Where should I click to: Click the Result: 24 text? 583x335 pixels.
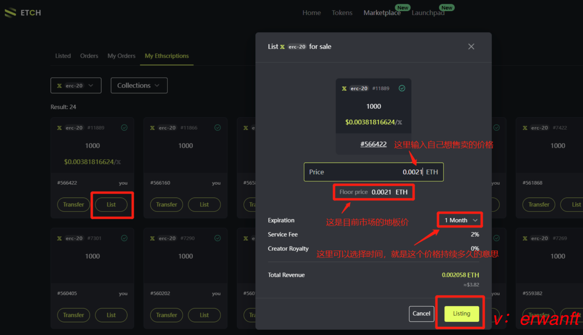pos(63,107)
